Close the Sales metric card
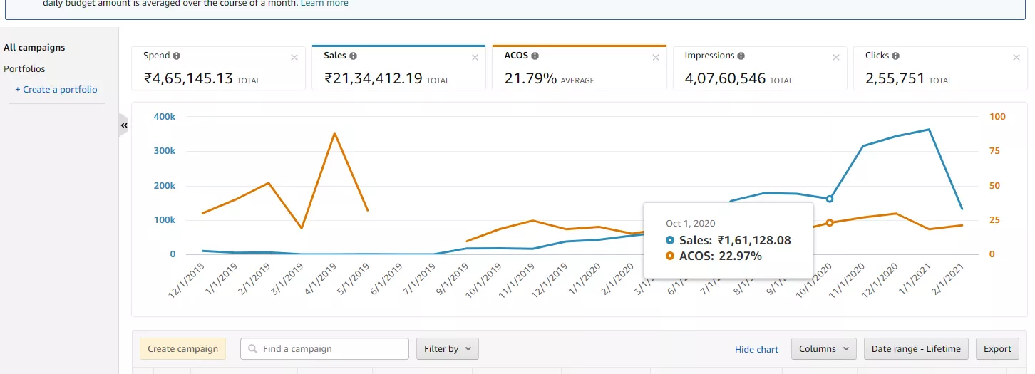This screenshot has width=1035, height=374. pos(475,58)
